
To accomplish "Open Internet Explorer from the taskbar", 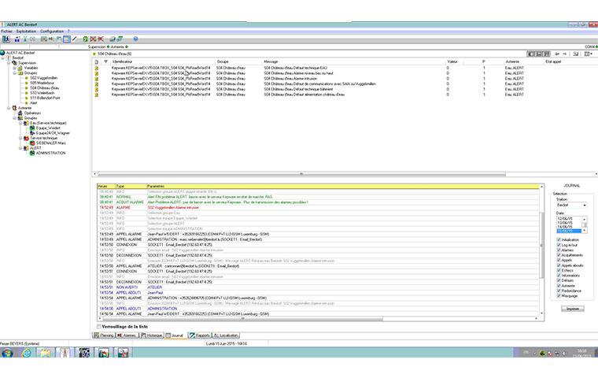I will pos(26,353).
